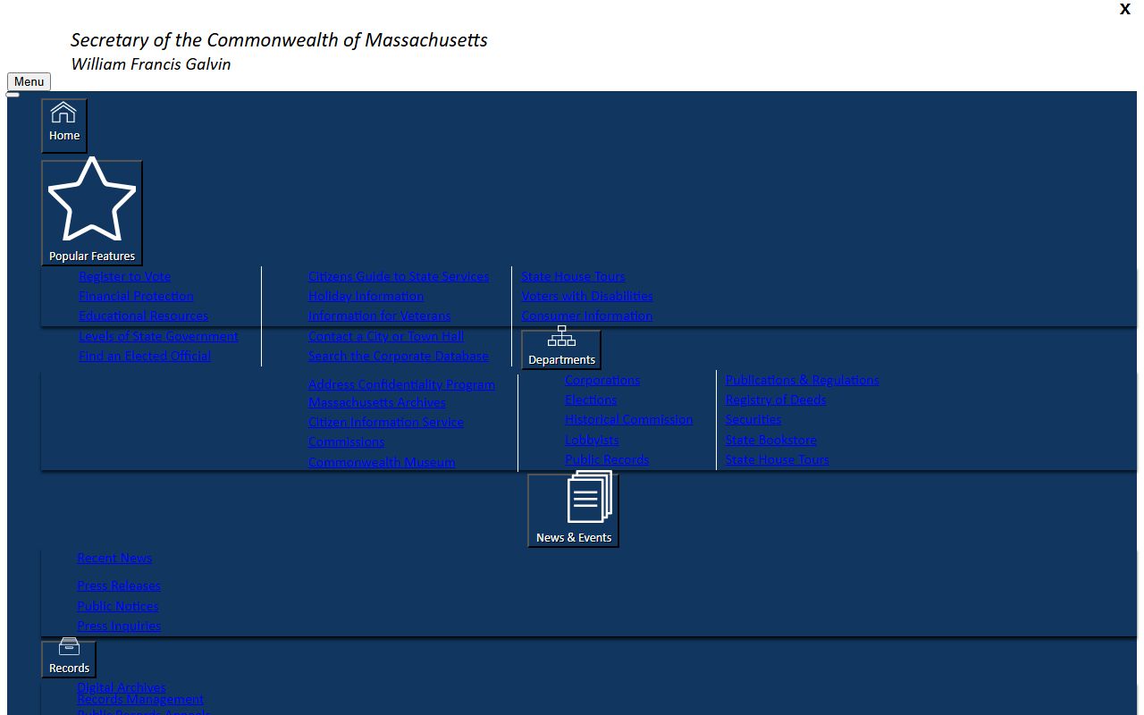Click the small button below Menu
The width and height of the screenshot is (1144, 715).
[13, 94]
